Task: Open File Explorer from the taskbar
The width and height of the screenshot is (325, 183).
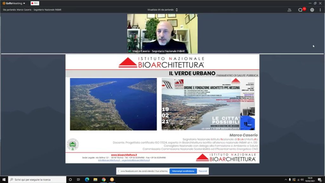Action: (95, 180)
